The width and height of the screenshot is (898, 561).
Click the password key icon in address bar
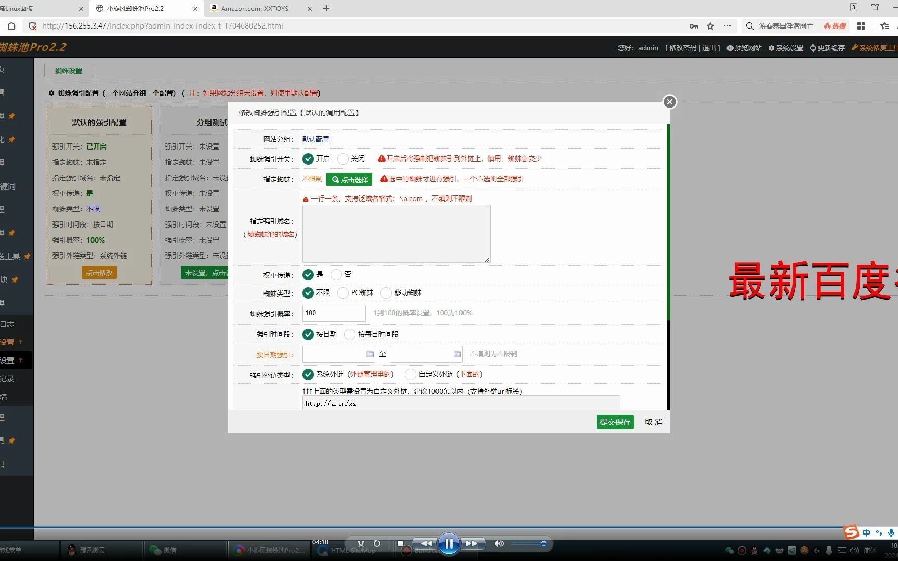[694, 26]
